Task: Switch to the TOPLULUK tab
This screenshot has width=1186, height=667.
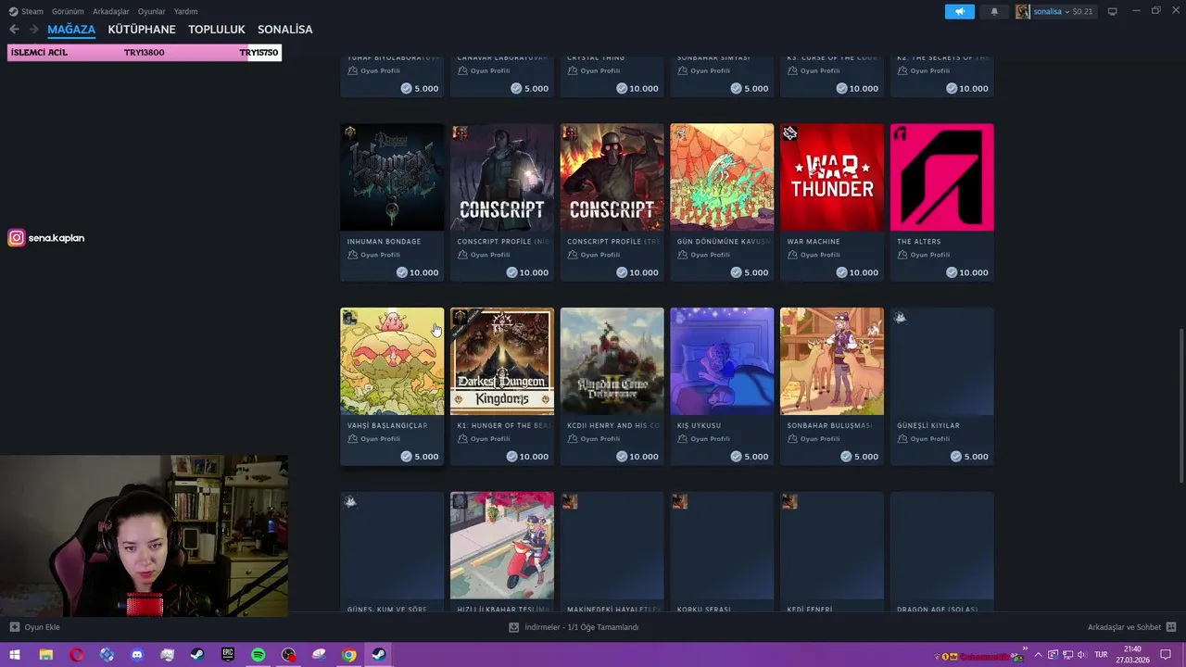Action: click(x=217, y=30)
